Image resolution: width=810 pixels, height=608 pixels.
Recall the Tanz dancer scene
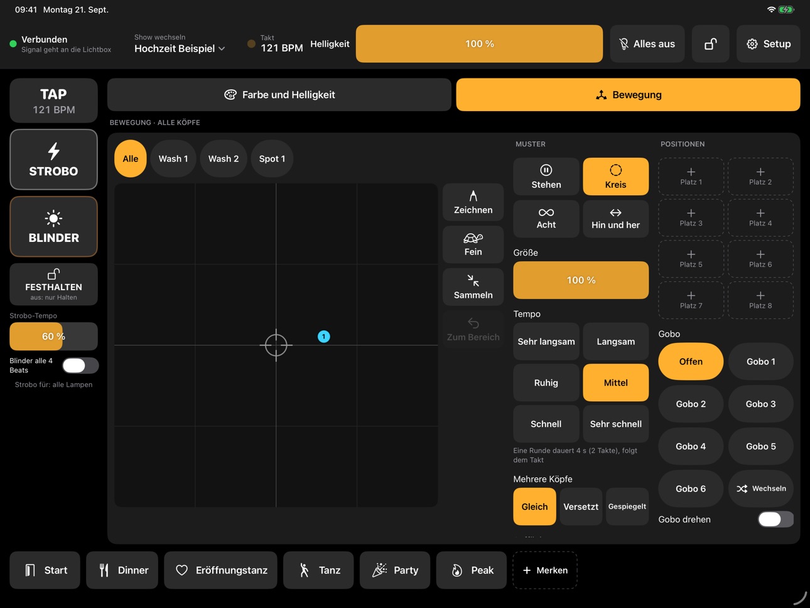pos(318,570)
